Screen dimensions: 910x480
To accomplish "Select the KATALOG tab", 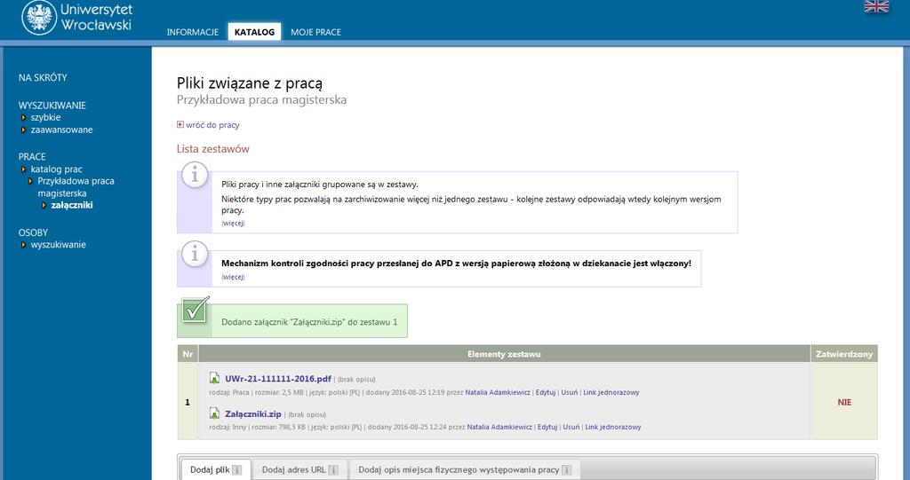I will [x=254, y=32].
